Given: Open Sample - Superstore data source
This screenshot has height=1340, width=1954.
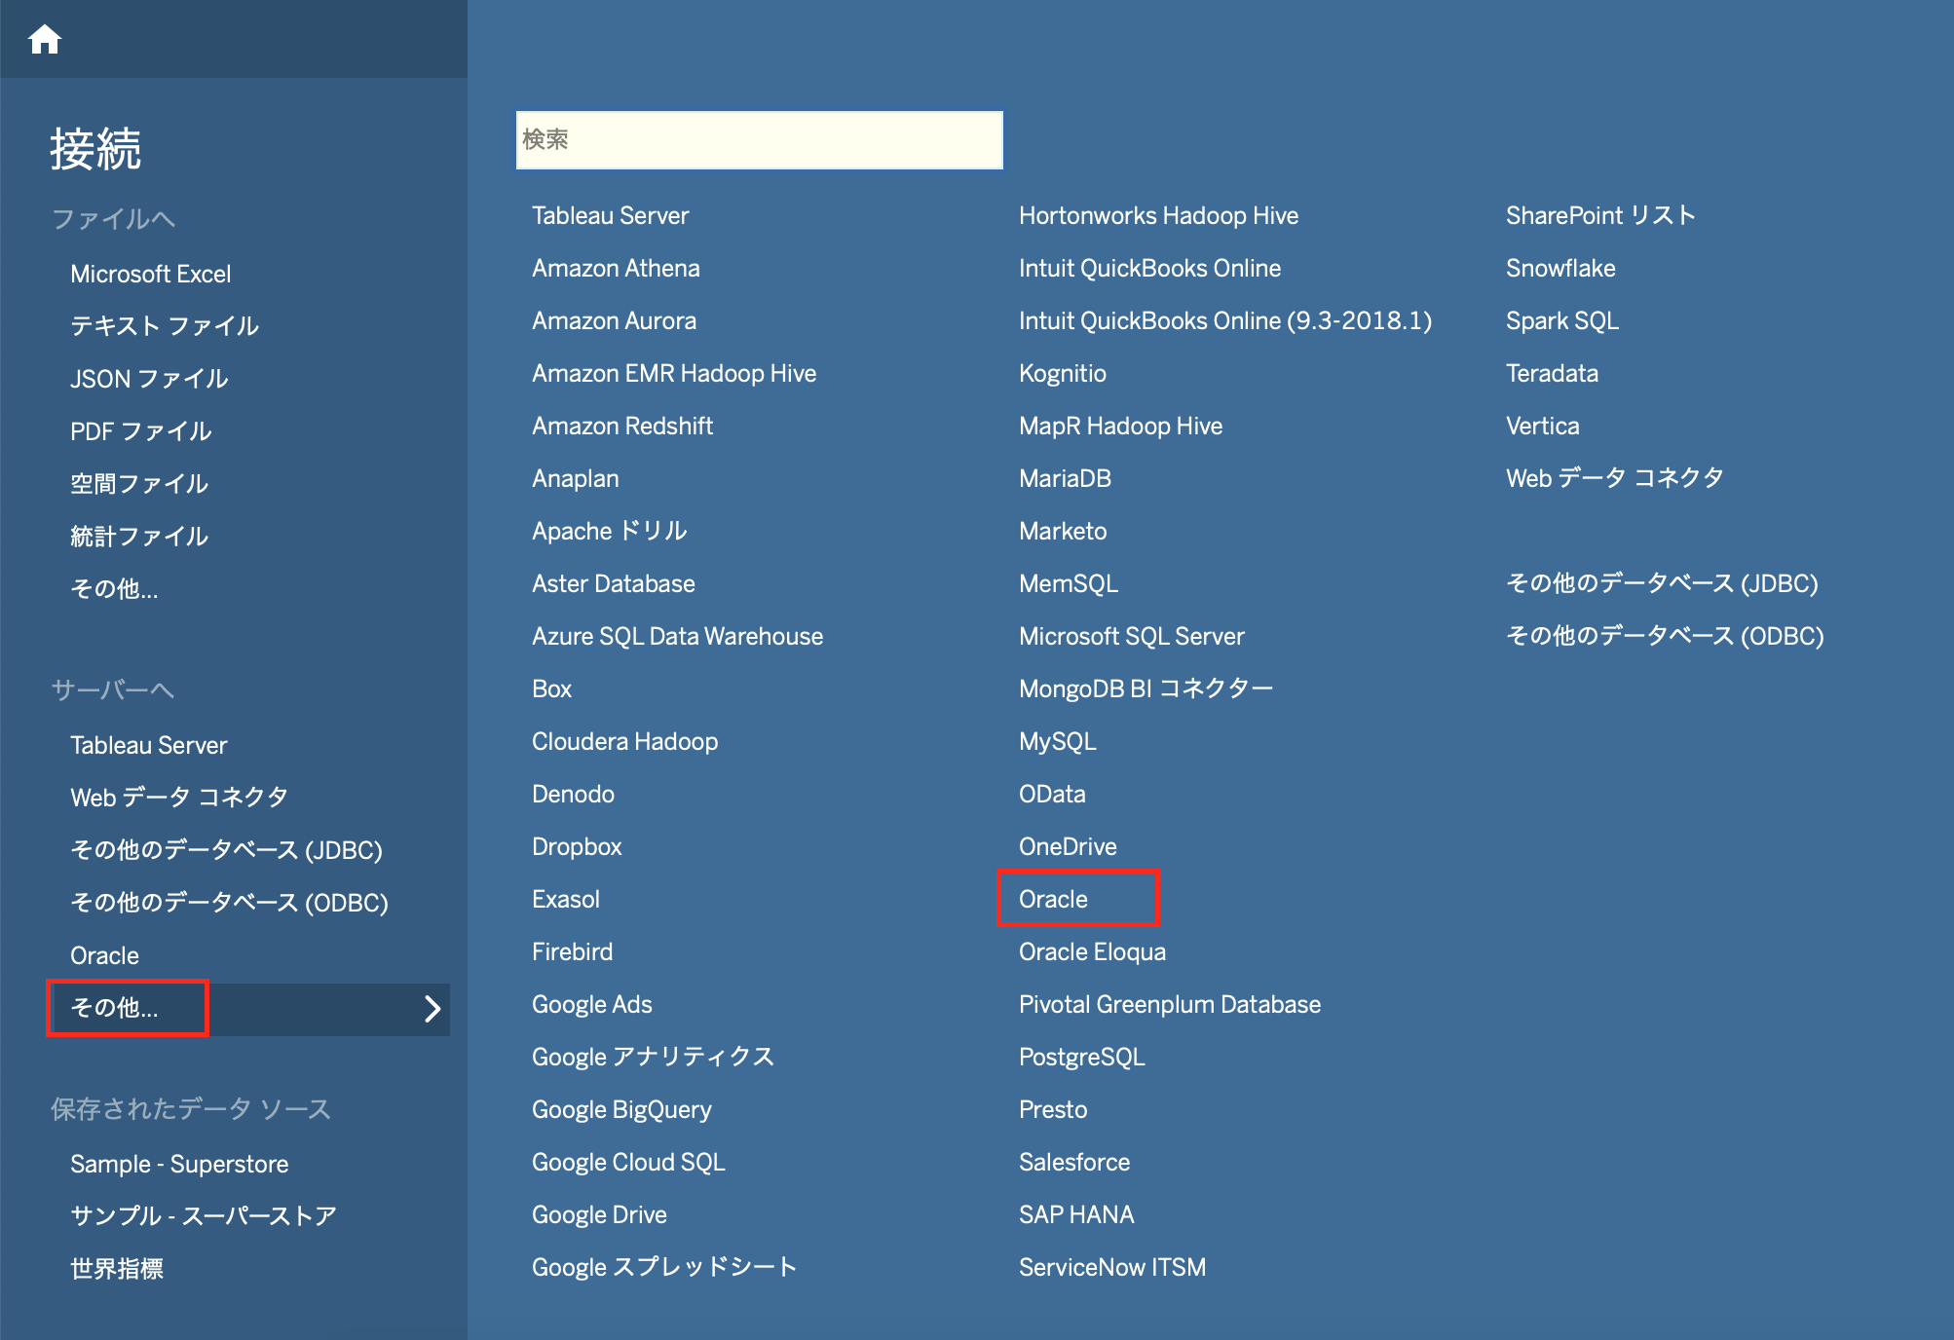Looking at the screenshot, I should [179, 1165].
